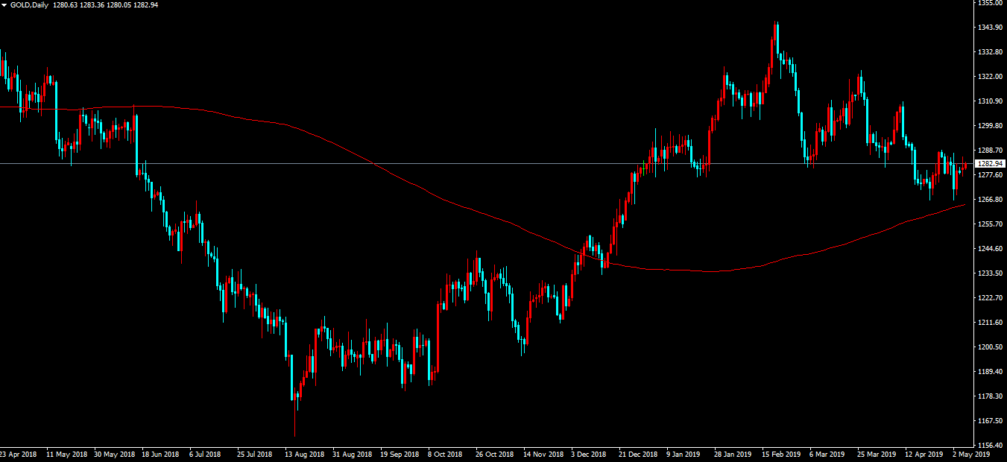Click the 1310.90 price scale label
The width and height of the screenshot is (1007, 462).
pos(991,101)
